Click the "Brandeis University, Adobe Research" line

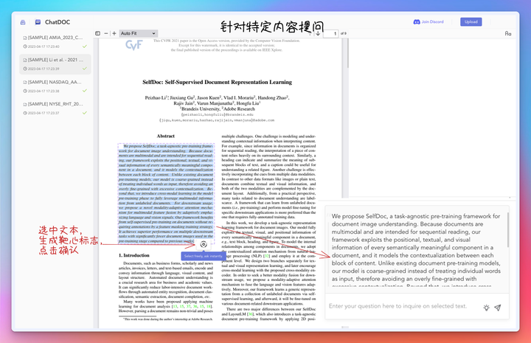[217, 109]
